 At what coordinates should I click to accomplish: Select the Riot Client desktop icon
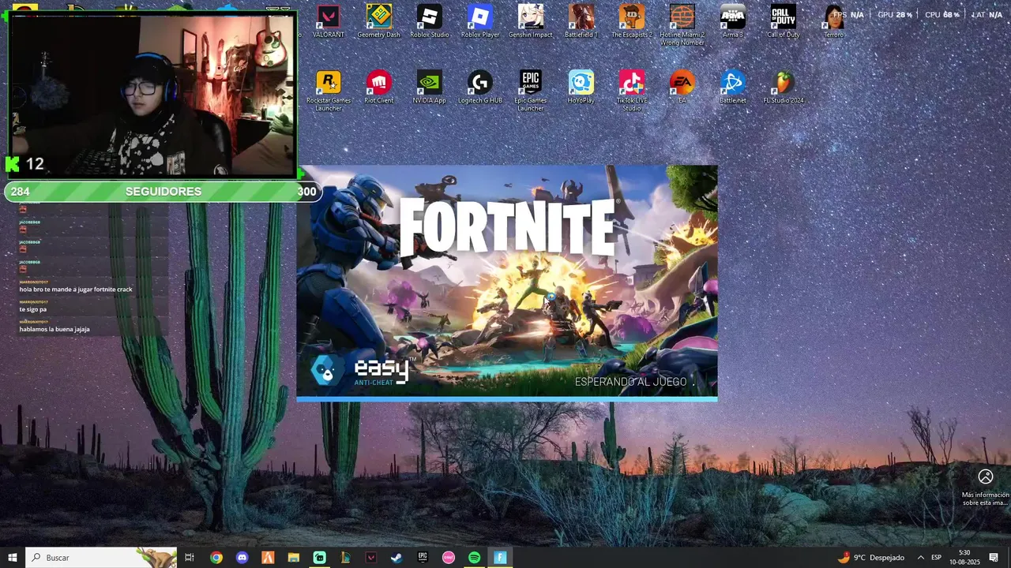click(x=379, y=88)
